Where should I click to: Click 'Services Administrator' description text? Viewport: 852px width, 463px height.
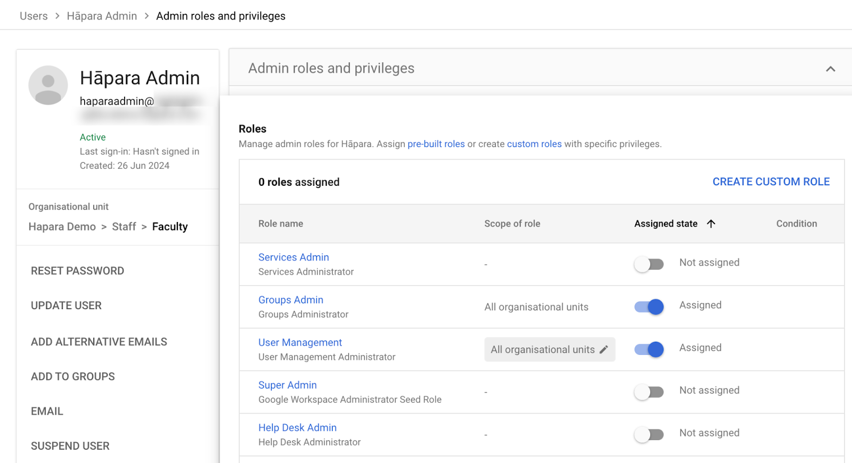(306, 271)
